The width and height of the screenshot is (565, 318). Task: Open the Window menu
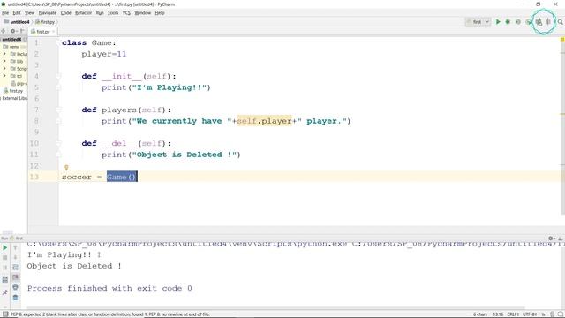click(x=143, y=13)
